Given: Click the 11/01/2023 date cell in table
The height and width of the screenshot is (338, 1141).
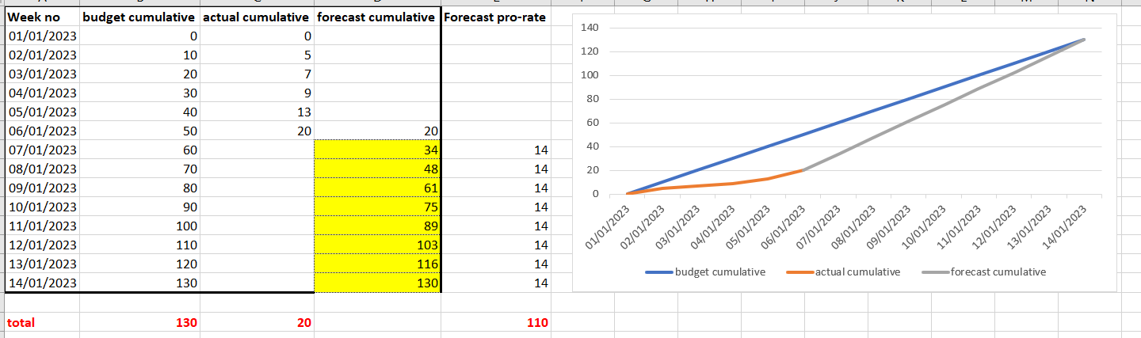Looking at the screenshot, I should click(42, 226).
